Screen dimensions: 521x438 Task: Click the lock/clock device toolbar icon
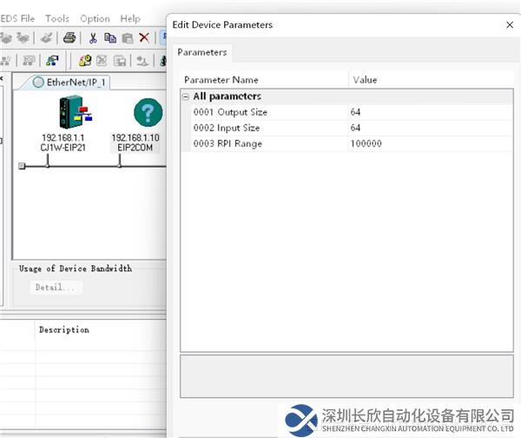pos(85,60)
